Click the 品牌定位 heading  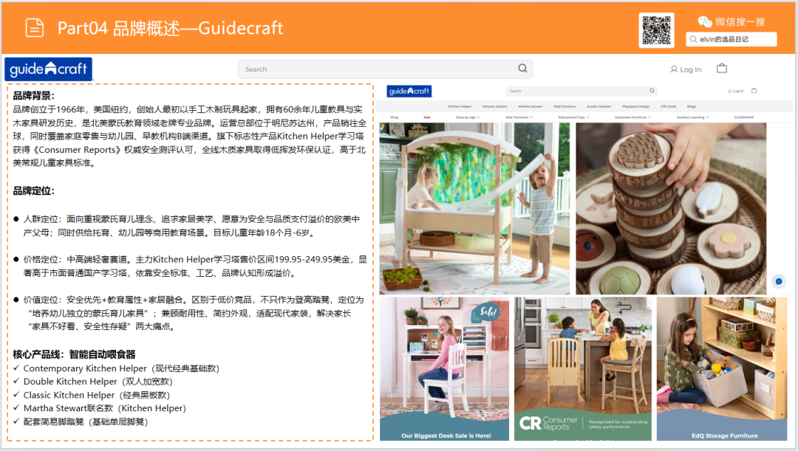click(33, 190)
